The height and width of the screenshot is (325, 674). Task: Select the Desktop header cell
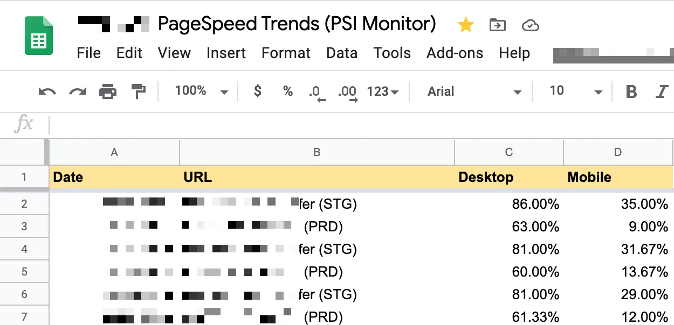pyautogui.click(x=509, y=177)
